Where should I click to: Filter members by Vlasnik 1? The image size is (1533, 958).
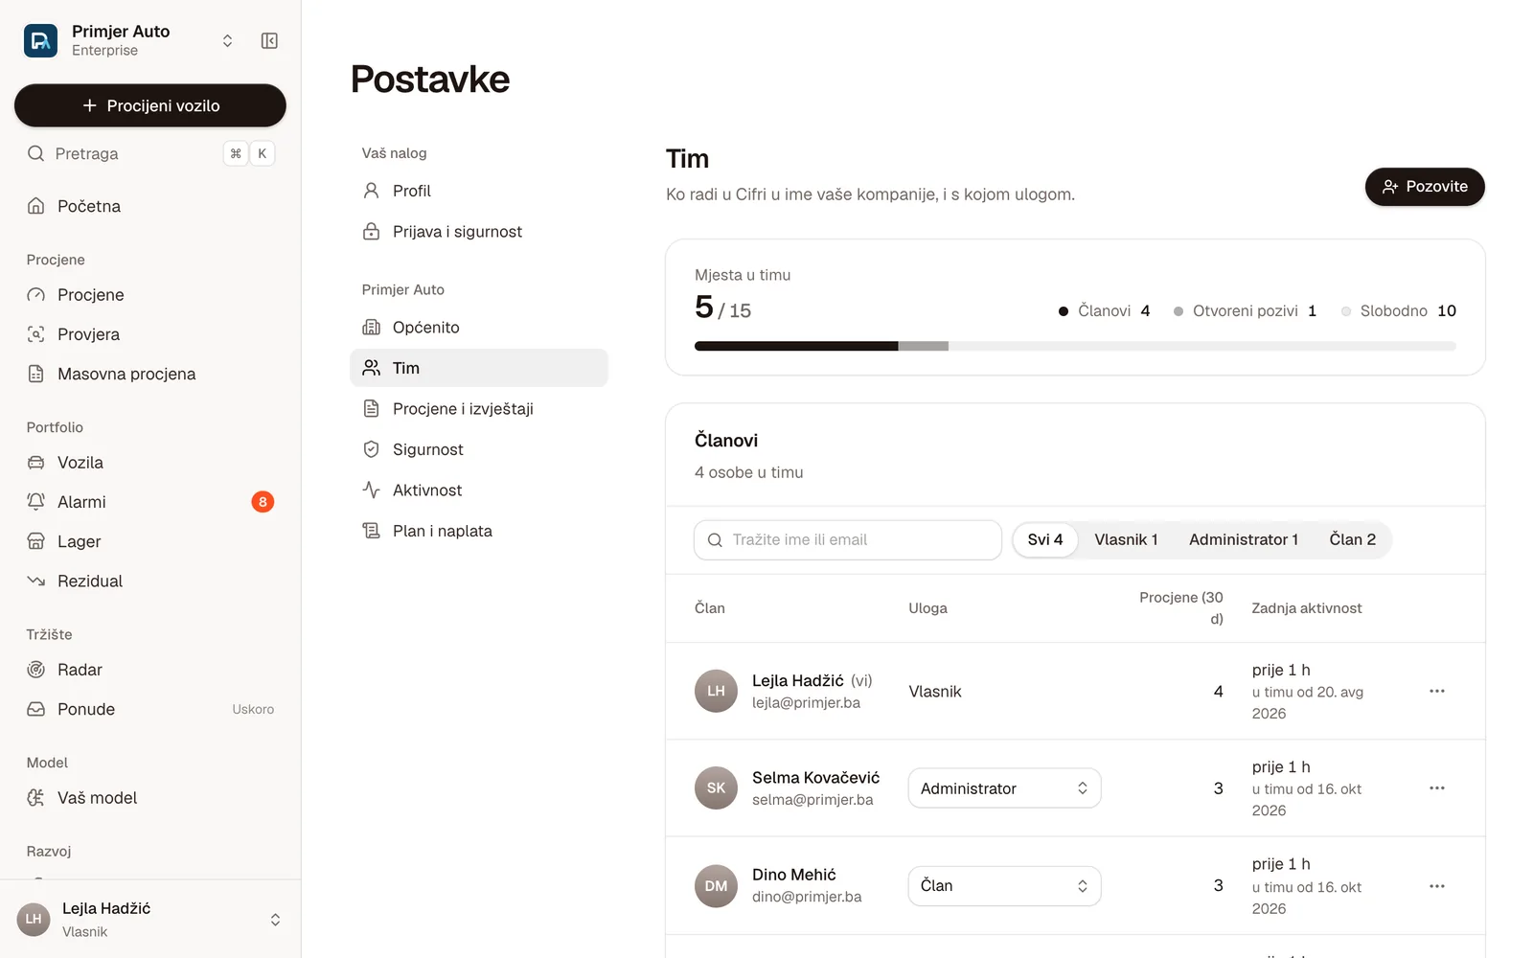(x=1126, y=540)
